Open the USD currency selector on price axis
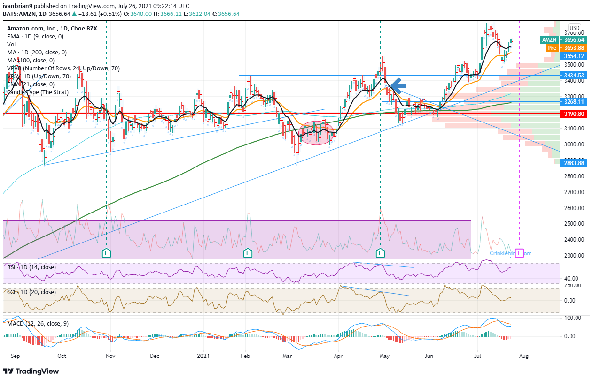593x380 pixels. (x=575, y=28)
